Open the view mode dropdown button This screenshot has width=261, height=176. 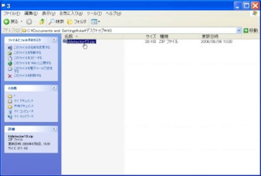pyautogui.click(x=96, y=22)
